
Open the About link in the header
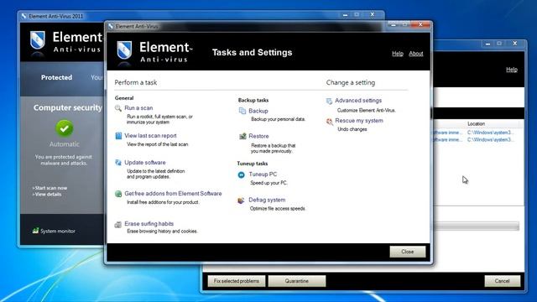point(416,54)
